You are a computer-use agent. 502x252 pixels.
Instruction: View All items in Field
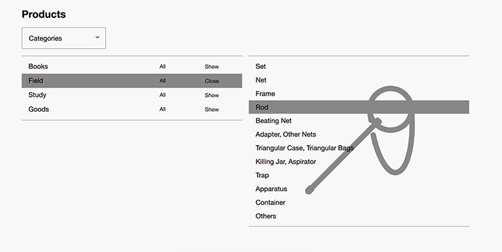pyautogui.click(x=163, y=81)
